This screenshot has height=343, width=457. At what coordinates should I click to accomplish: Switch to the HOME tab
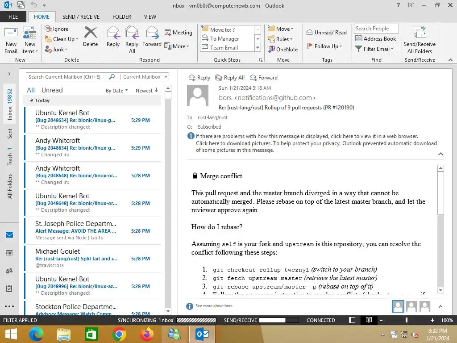(42, 17)
